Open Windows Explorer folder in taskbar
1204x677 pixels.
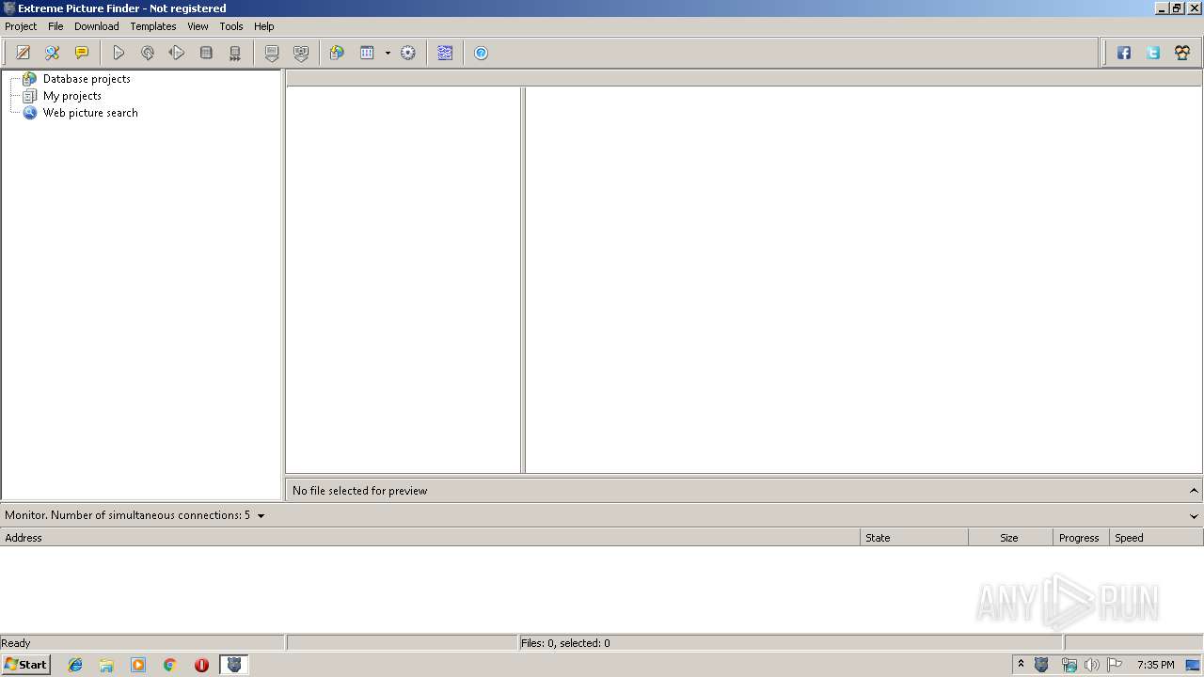[x=106, y=665]
